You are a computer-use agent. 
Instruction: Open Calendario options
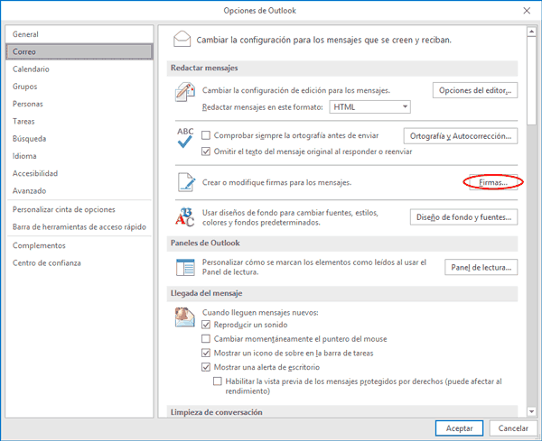79,69
